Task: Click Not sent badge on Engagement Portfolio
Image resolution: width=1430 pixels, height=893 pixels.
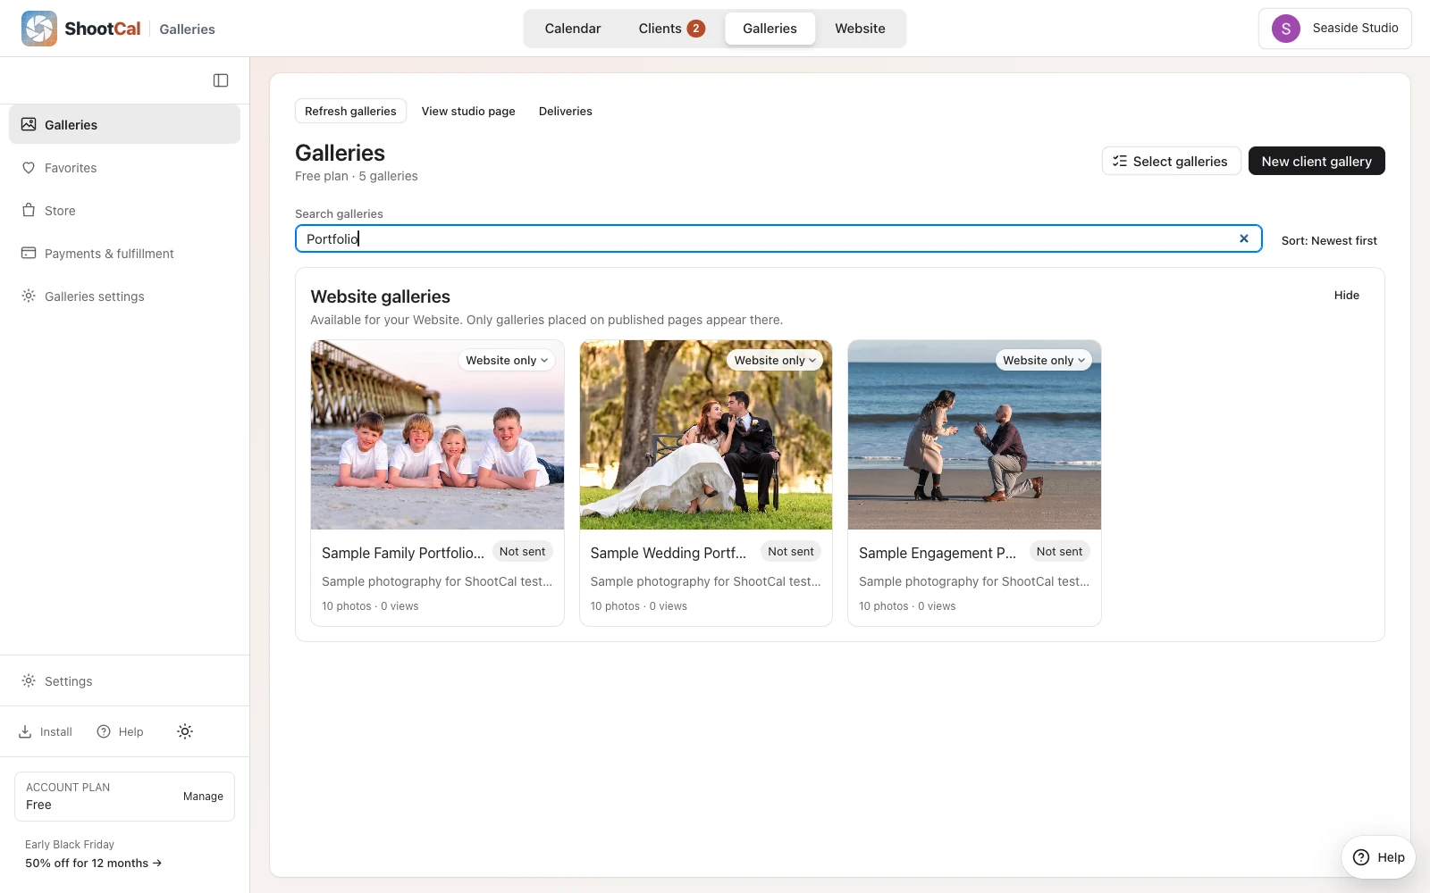Action: coord(1059,552)
